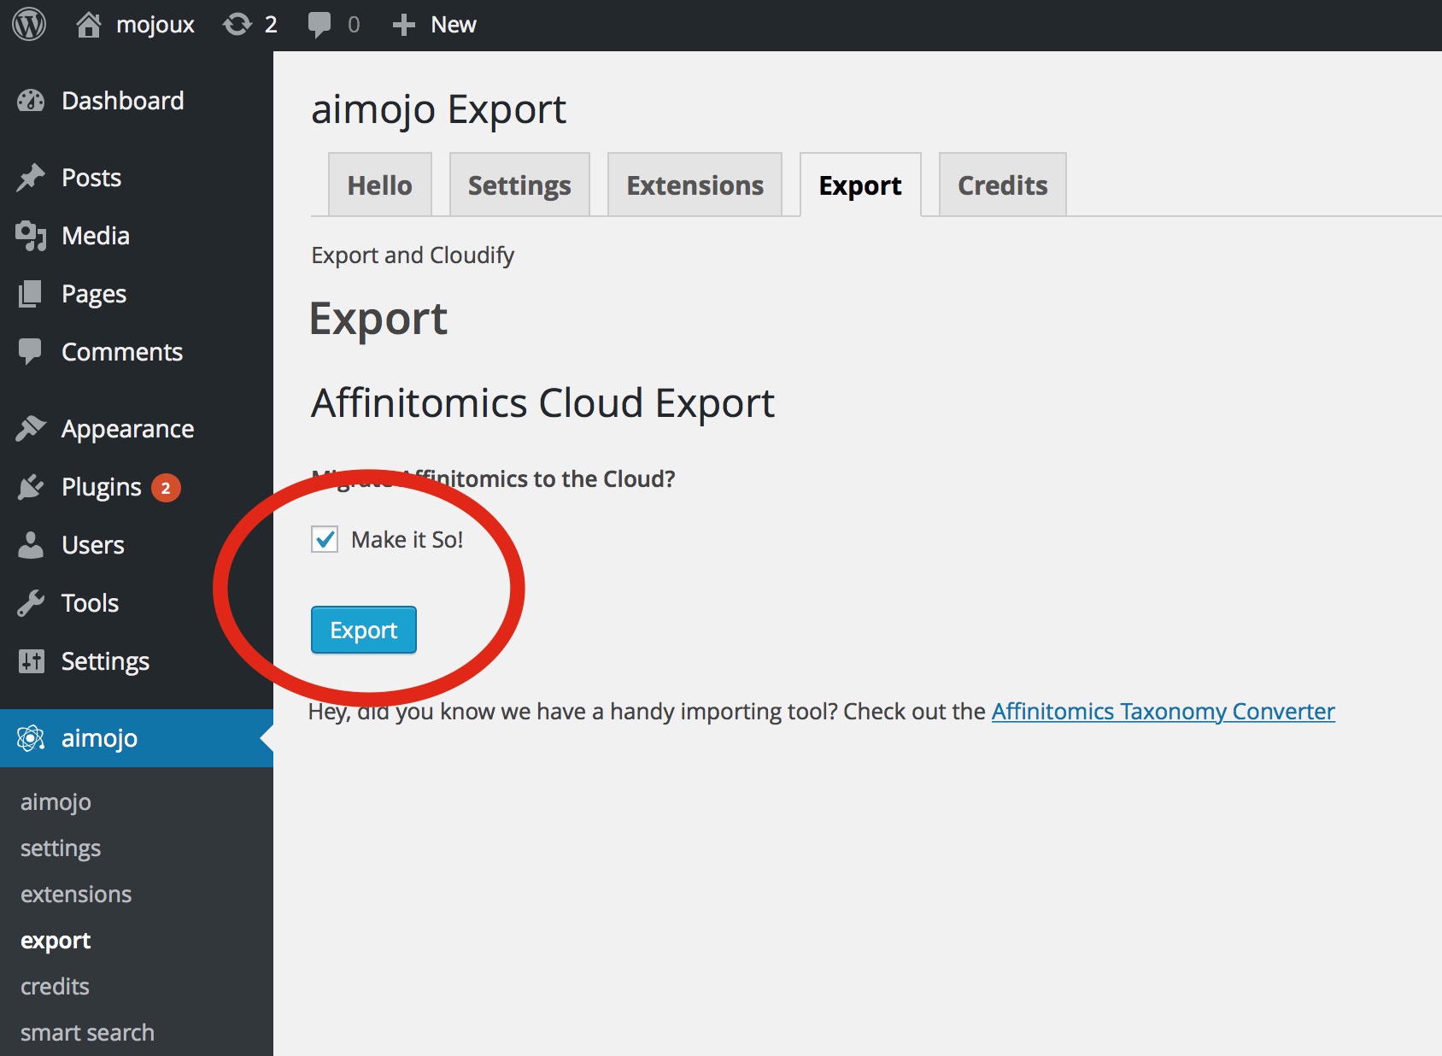This screenshot has height=1056, width=1442.
Task: Switch to the Hello tab
Action: pos(379,185)
